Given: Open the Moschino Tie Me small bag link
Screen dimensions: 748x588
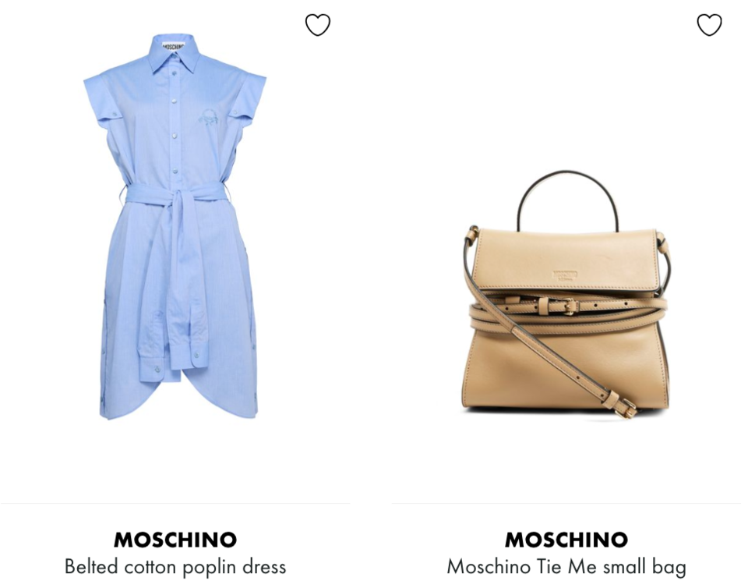Looking at the screenshot, I should 566,566.
